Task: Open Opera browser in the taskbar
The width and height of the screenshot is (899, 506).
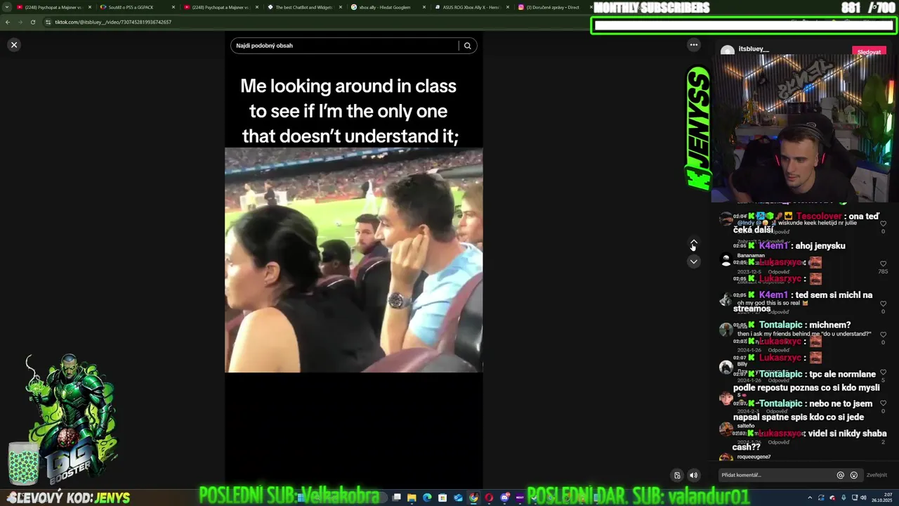Action: click(x=489, y=498)
